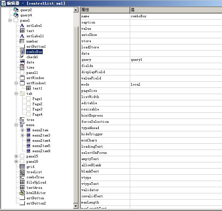Click the extButton1 button icon
The width and height of the screenshot is (222, 211).
click(22, 46)
